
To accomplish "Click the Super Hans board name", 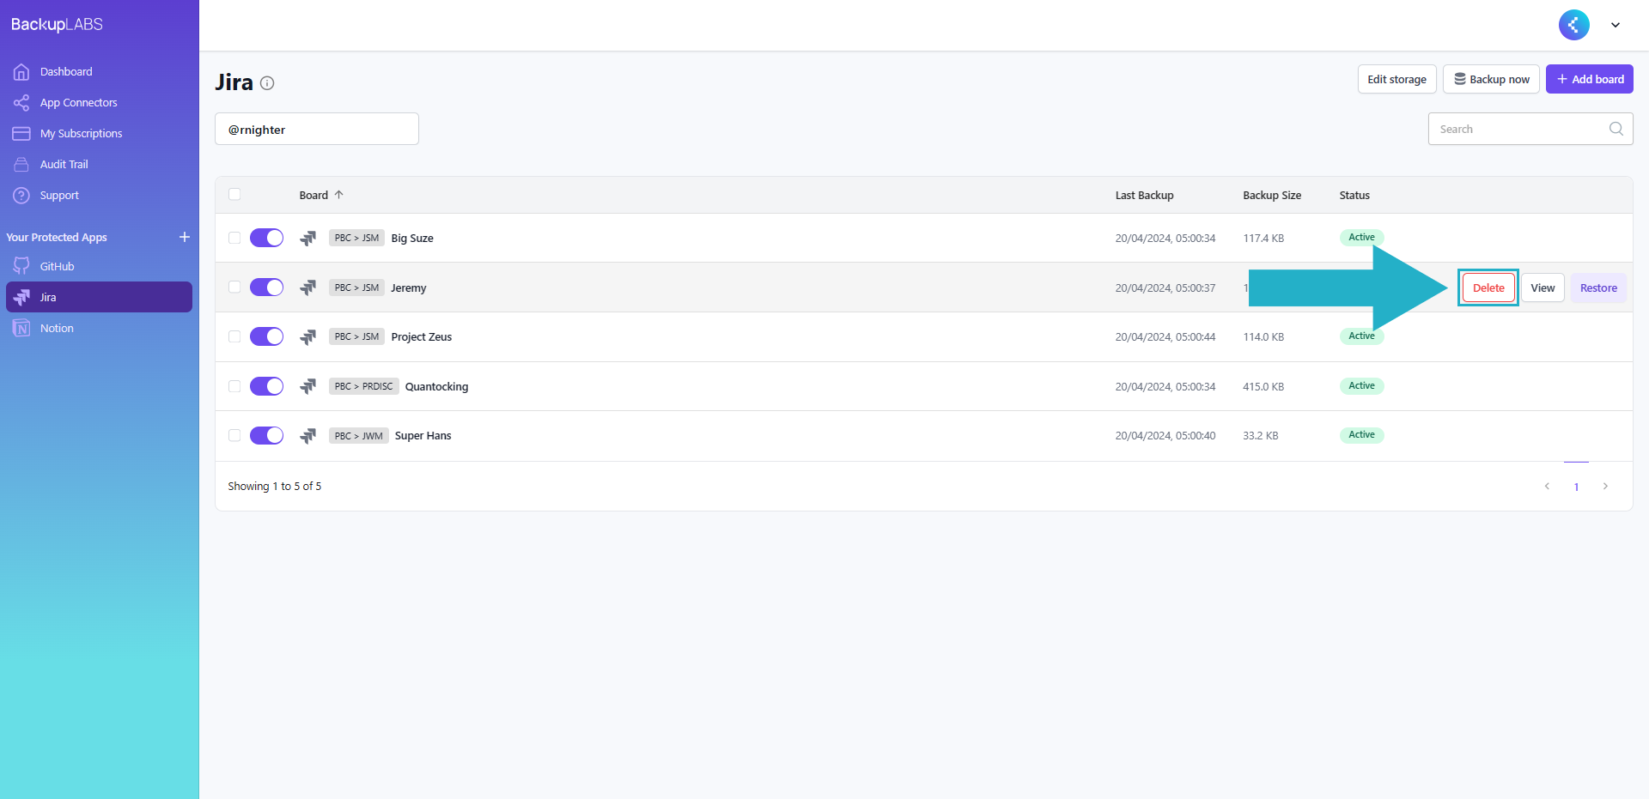I will click(x=423, y=436).
